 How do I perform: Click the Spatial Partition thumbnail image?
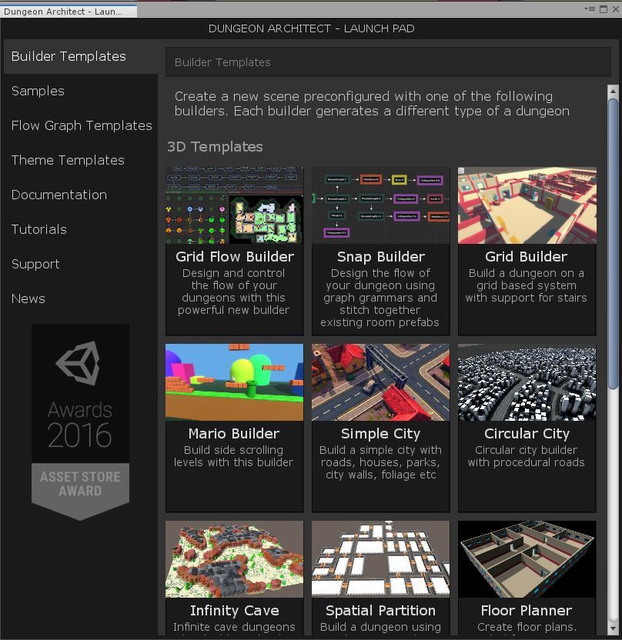[x=380, y=559]
